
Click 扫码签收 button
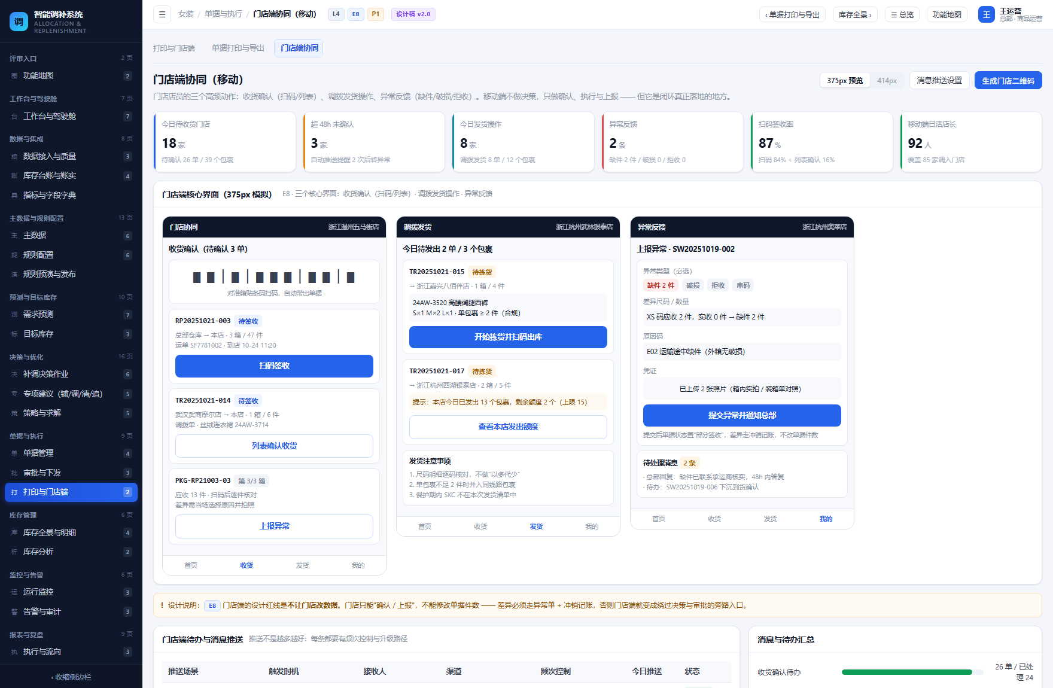pos(274,366)
